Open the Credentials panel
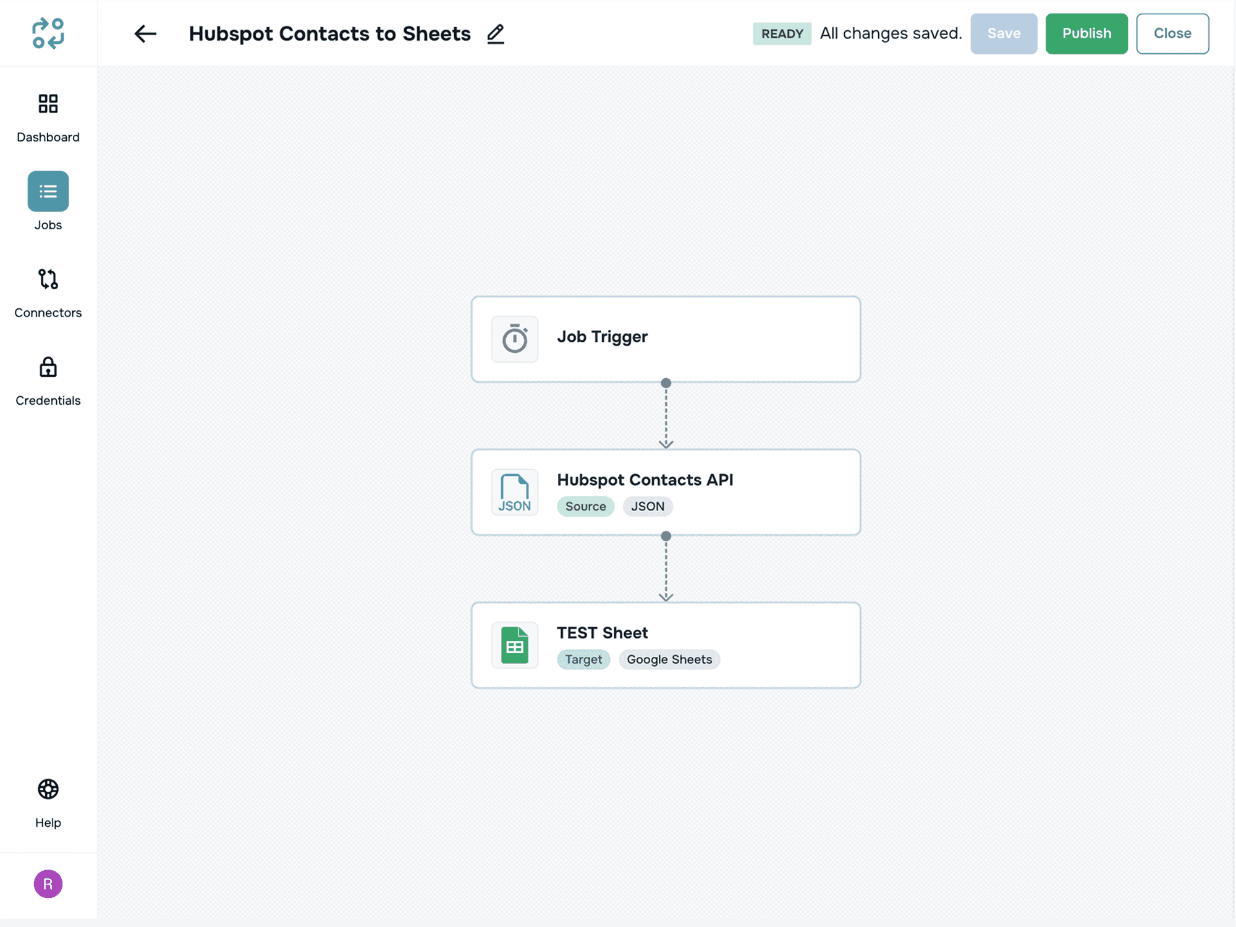The width and height of the screenshot is (1236, 927). (x=48, y=379)
